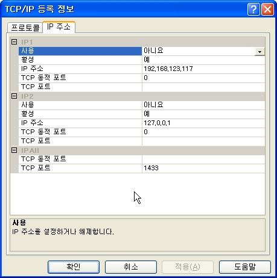Close the TCP/IP 등록 정보 dialog
Viewport: 277px width, 278px height.
coord(267,9)
